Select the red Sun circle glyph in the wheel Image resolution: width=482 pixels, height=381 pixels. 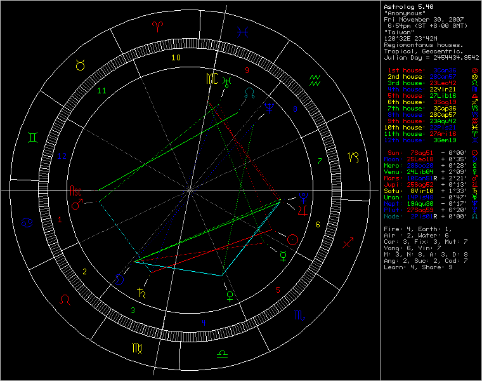coord(292,239)
